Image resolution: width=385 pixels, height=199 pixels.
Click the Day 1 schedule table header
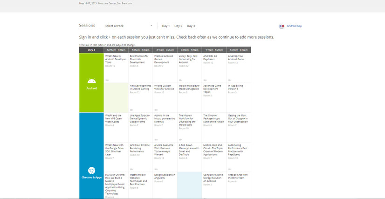pyautogui.click(x=91, y=50)
